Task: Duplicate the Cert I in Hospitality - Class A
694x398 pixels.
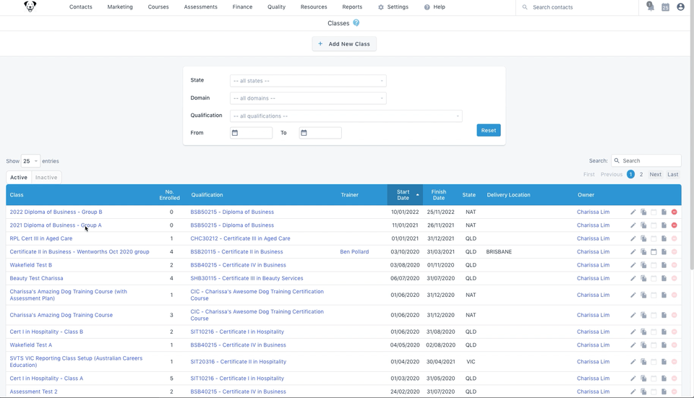Action: click(643, 378)
